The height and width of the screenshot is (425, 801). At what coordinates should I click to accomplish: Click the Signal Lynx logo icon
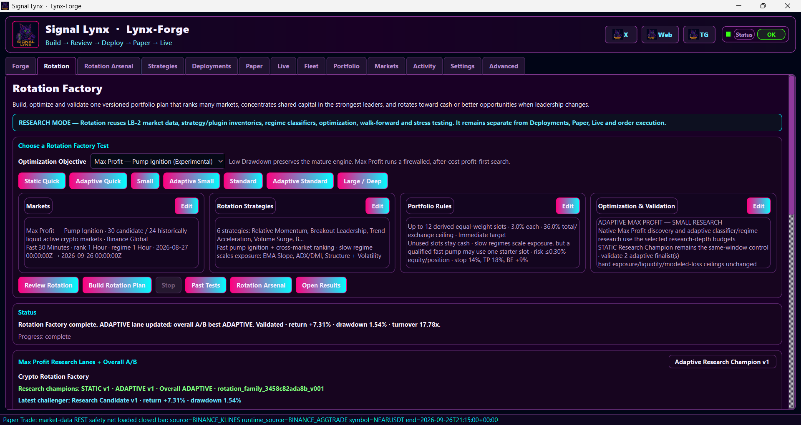coord(25,35)
